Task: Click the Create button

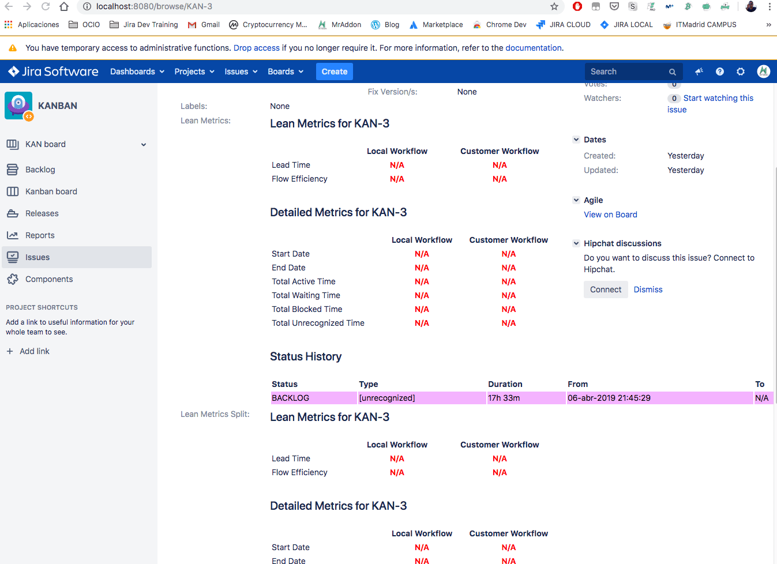Action: pos(334,72)
